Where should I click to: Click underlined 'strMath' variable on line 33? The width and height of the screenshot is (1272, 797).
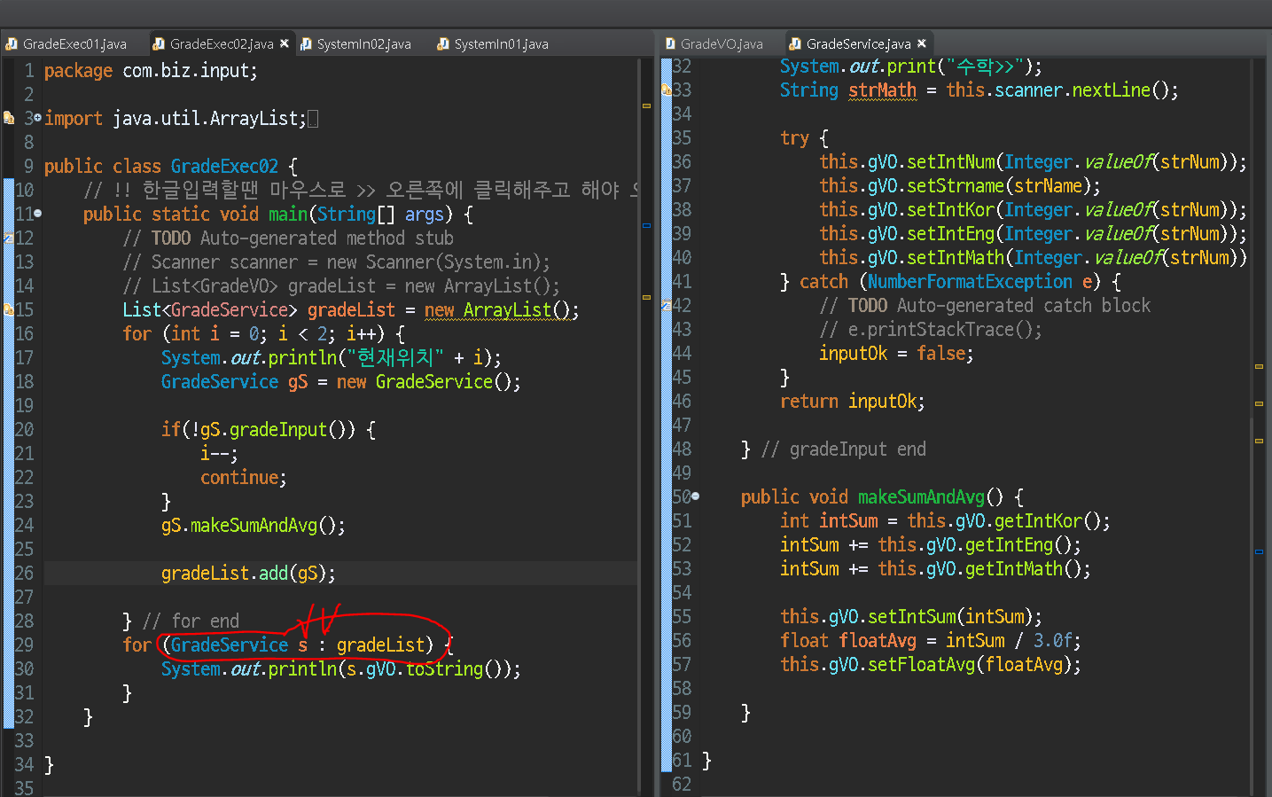click(882, 90)
